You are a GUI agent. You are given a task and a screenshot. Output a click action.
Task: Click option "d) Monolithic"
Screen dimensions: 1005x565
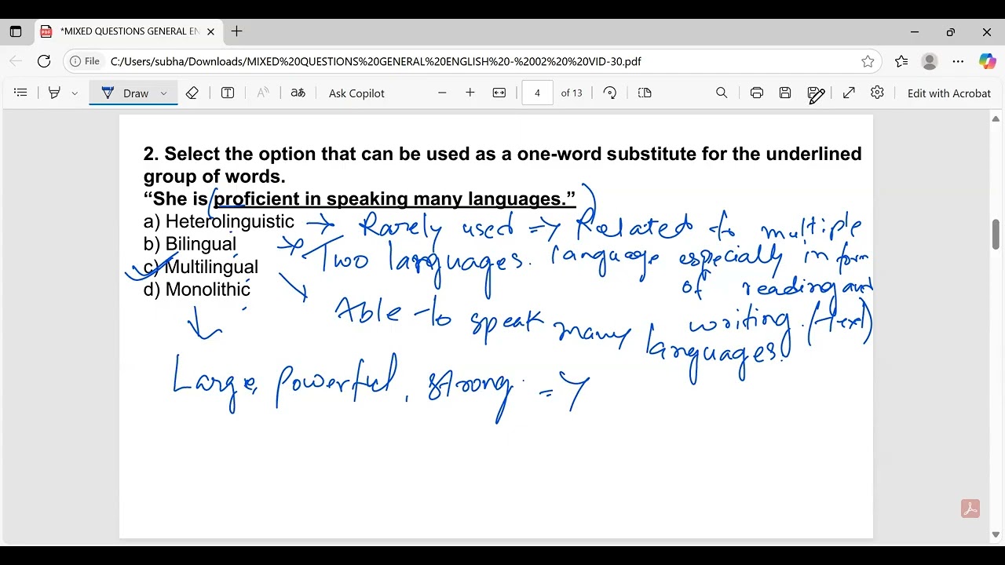coord(197,290)
